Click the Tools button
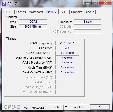This screenshot has height=112, width=113. [56, 107]
